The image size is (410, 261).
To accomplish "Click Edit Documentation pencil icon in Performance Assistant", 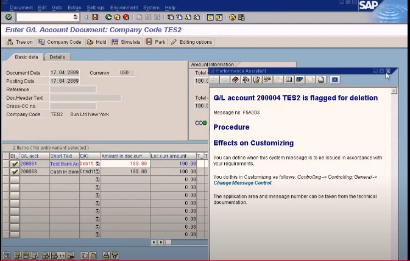I will pyautogui.click(x=256, y=80).
